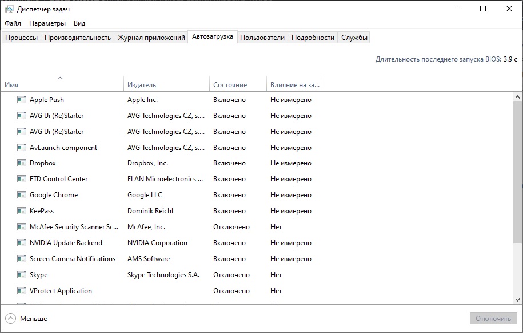Click the publisher Google LLC
523x333 pixels.
145,195
